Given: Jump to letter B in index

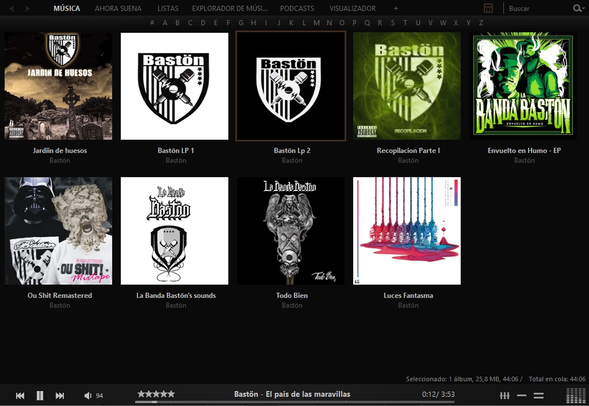Looking at the screenshot, I should [x=177, y=22].
